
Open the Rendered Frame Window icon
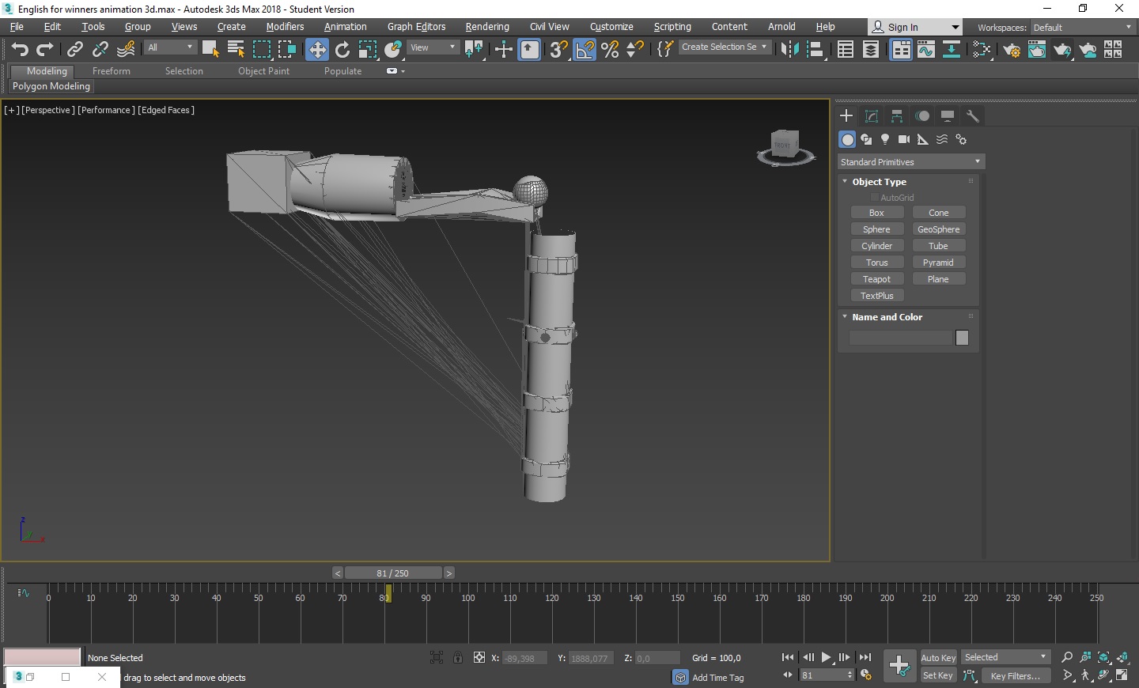(1037, 49)
